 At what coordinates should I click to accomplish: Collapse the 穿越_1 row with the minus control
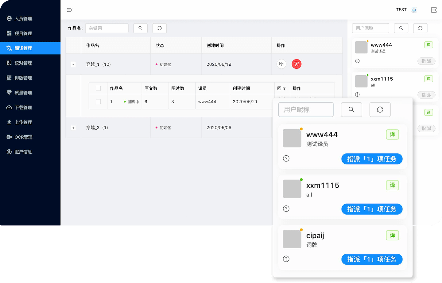coord(73,64)
